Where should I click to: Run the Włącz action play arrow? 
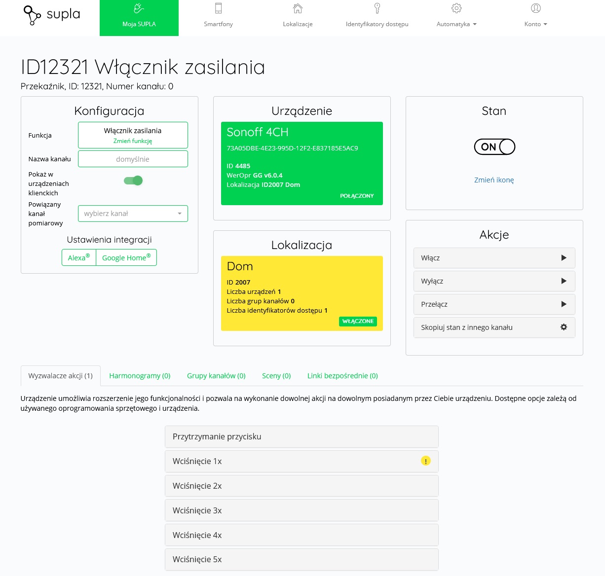coord(563,257)
